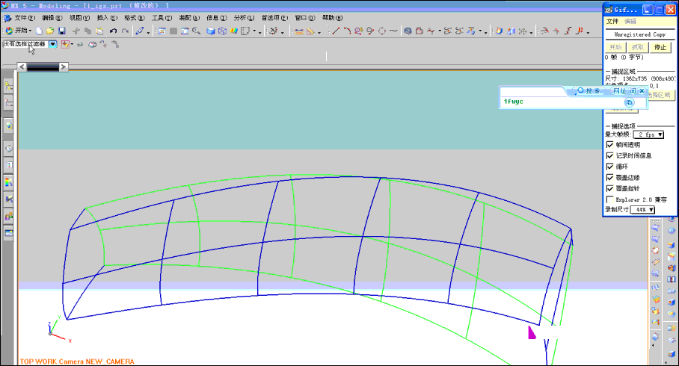The width and height of the screenshot is (679, 366).
Task: Enable the Explorer 2.0 兼容 checkbox
Action: [x=609, y=199]
